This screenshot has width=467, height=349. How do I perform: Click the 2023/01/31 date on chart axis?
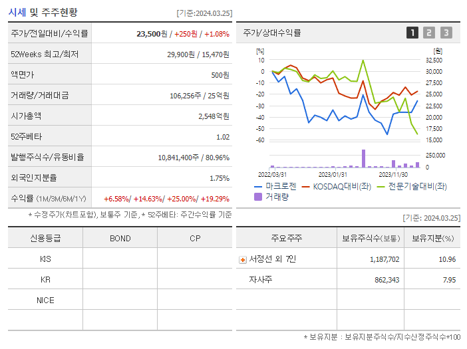(333, 175)
